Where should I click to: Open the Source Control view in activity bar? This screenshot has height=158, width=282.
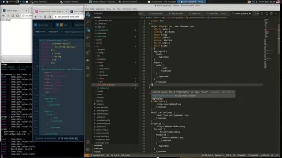point(88,30)
